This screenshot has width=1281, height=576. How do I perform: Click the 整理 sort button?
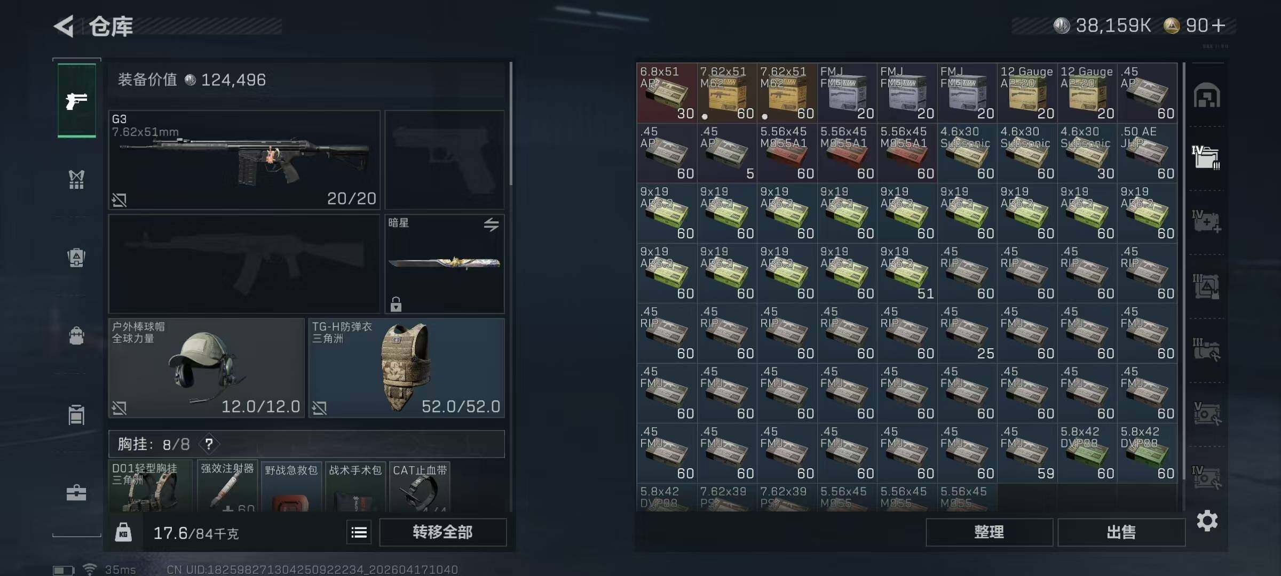click(x=989, y=532)
